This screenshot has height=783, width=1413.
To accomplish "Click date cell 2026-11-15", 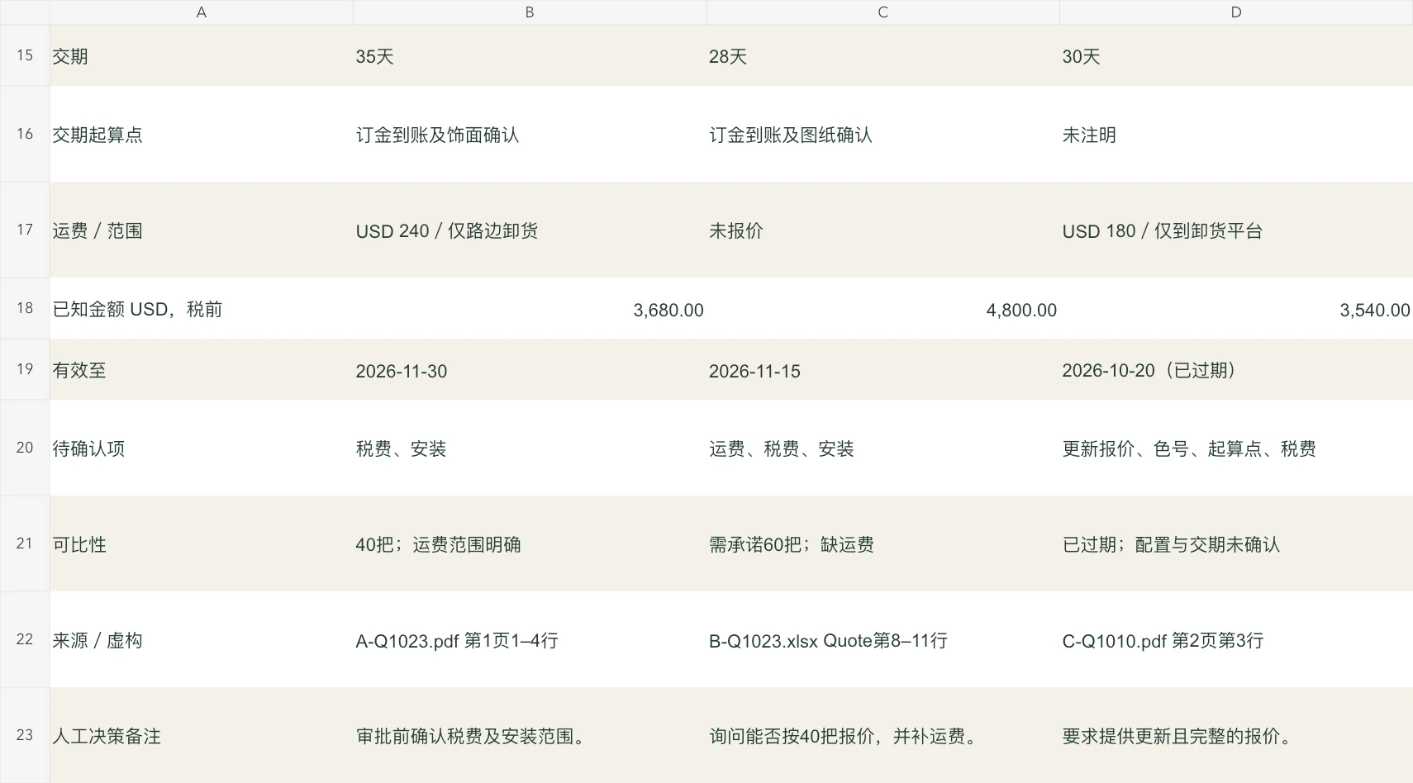I will (883, 369).
